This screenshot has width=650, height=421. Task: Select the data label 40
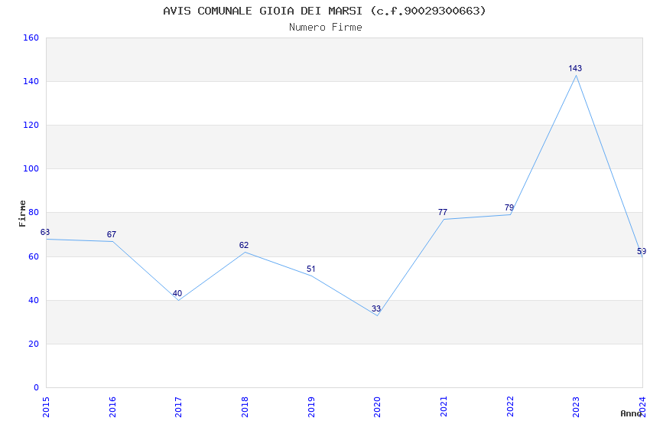coord(177,294)
